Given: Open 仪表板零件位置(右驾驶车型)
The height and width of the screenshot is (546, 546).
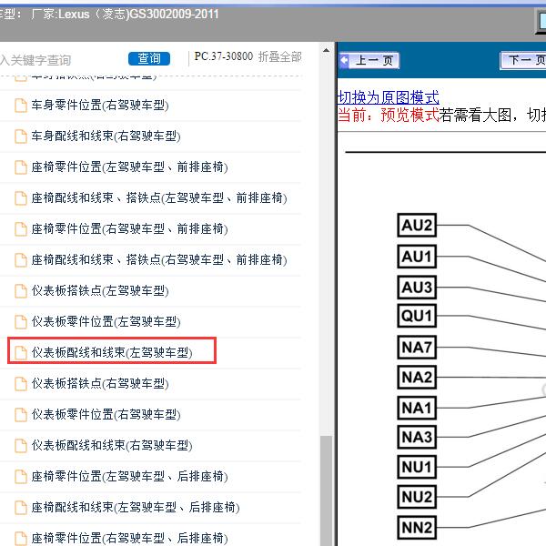Looking at the screenshot, I should [106, 415].
